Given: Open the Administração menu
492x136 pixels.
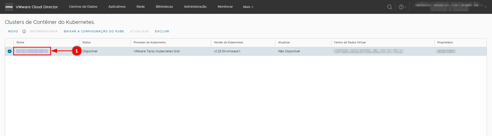Looking at the screenshot, I should click(x=195, y=7).
